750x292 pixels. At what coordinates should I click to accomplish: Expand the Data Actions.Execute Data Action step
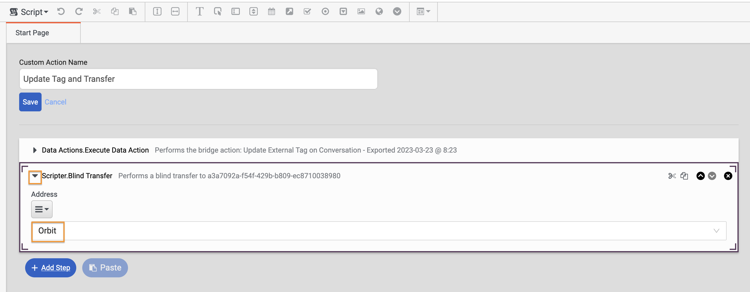click(34, 150)
